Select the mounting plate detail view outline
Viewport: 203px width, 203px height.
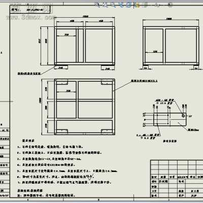coord(170,119)
